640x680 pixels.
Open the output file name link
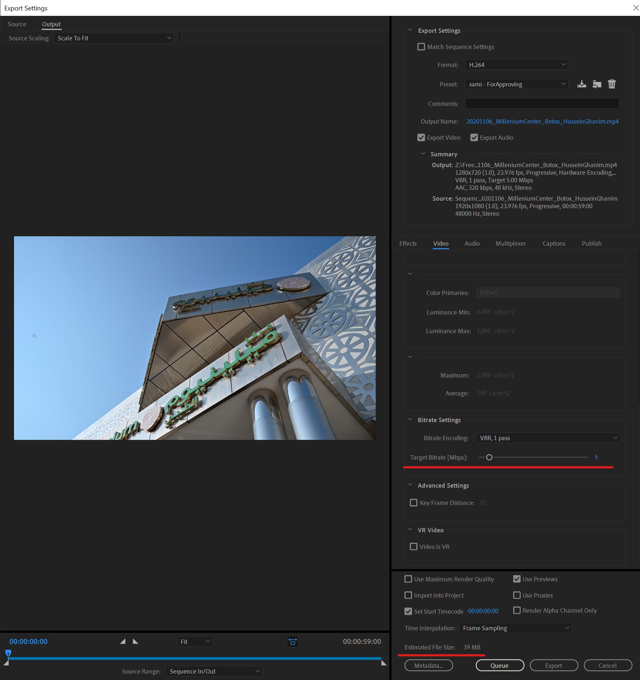(542, 121)
